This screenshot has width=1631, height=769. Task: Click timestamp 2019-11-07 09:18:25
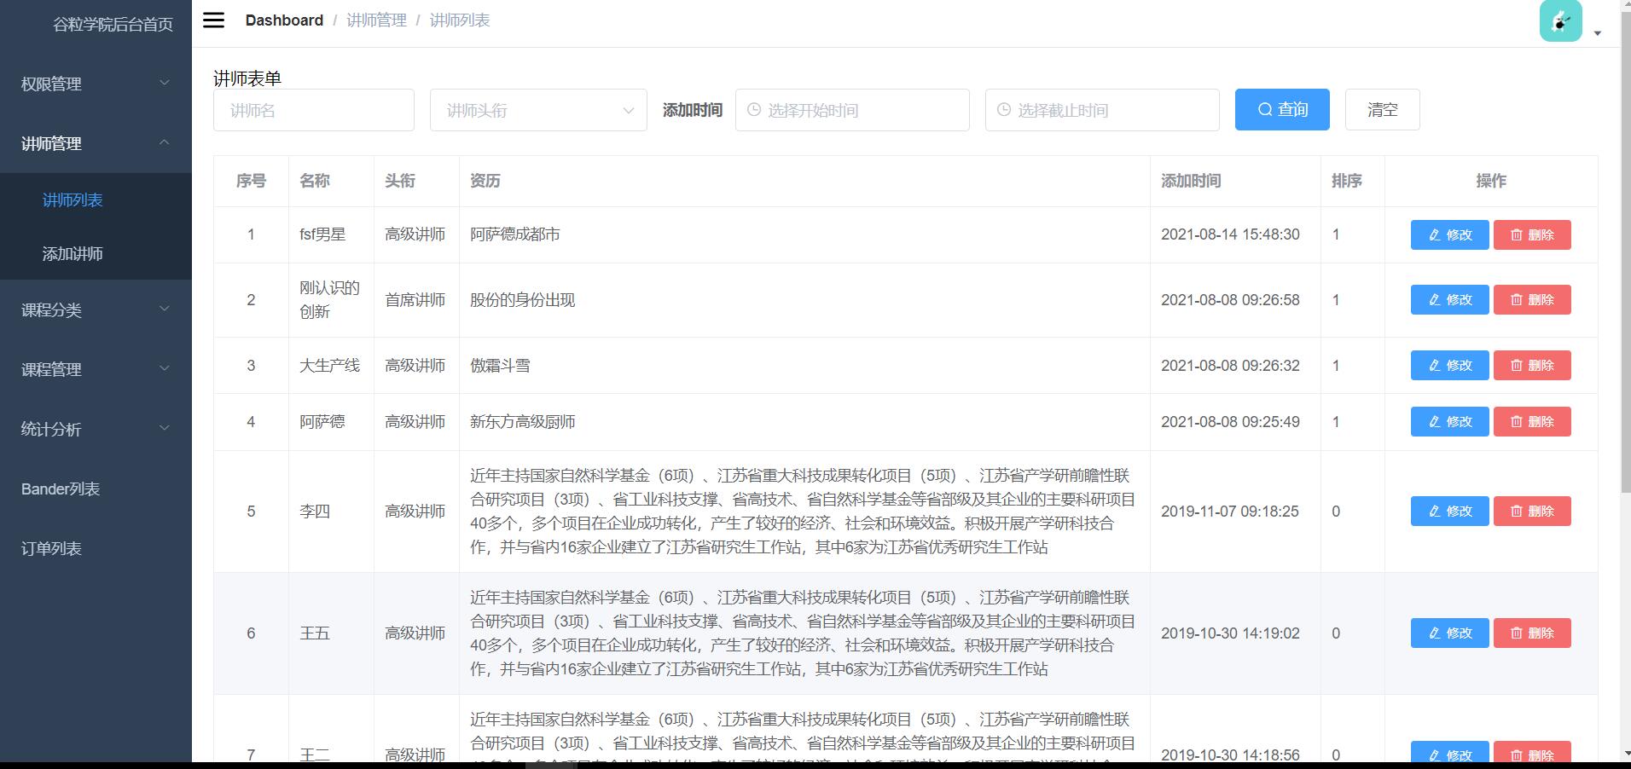pyautogui.click(x=1230, y=512)
